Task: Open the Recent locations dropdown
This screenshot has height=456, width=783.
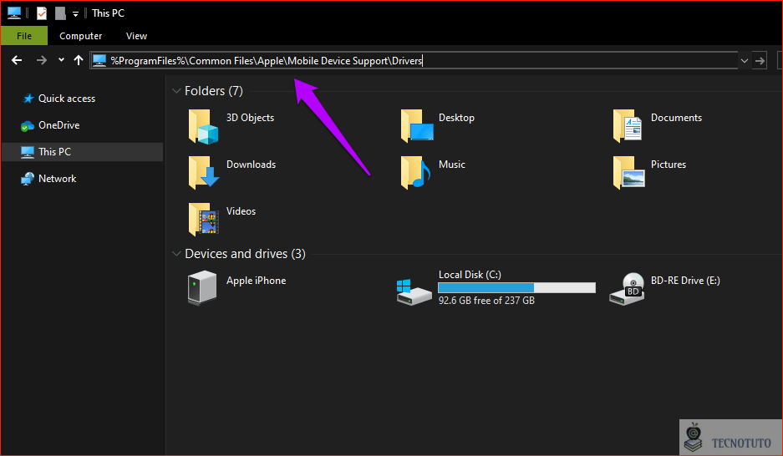Action: tap(61, 60)
